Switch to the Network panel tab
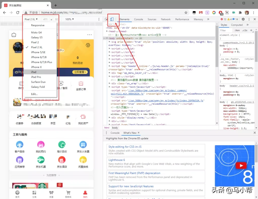Screen dimensions: 258x199 pyautogui.click(x=166, y=19)
